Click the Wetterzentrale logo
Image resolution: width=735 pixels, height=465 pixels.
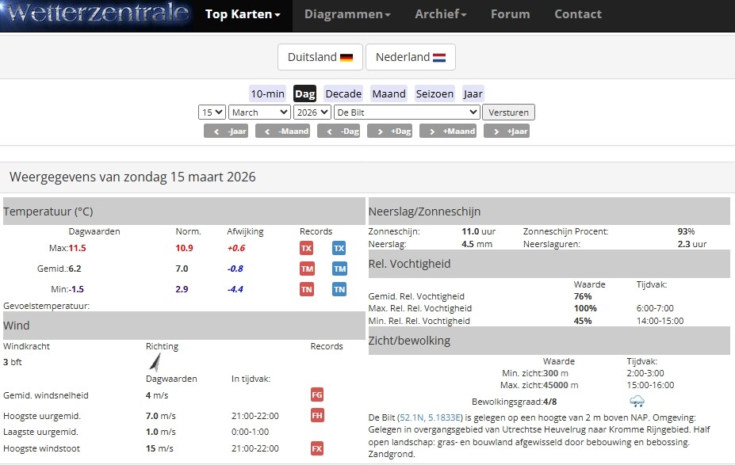[x=96, y=14]
